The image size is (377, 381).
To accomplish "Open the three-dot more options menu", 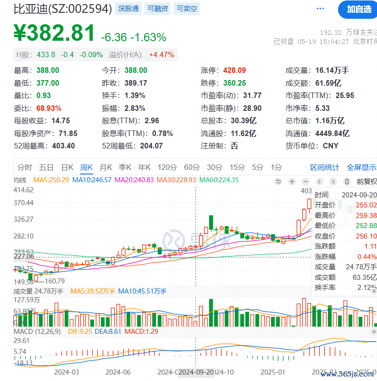I will (x=320, y=9).
